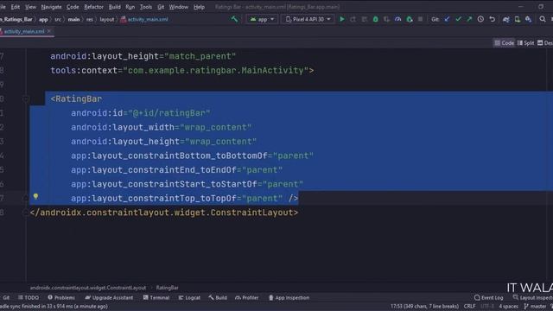The width and height of the screenshot is (553, 311).
Task: Open the Navigate menu
Action: (x=51, y=7)
